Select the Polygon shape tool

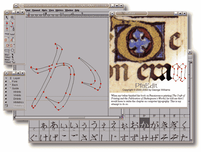click(x=12, y=50)
